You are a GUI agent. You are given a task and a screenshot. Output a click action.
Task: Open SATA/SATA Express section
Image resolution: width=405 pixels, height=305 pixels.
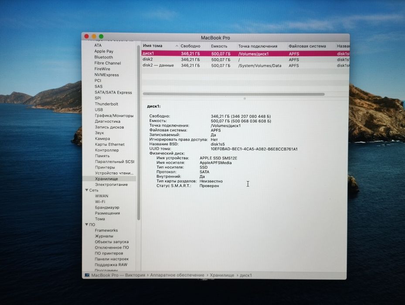tap(113, 93)
